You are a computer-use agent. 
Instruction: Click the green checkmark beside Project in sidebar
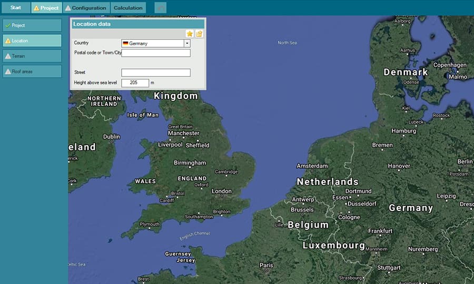click(8, 25)
